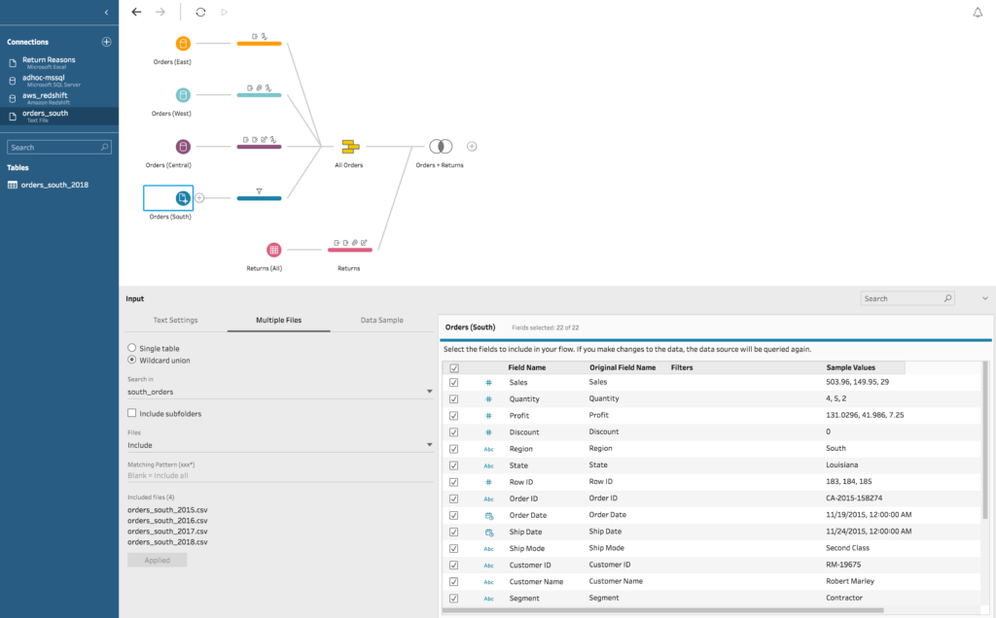This screenshot has width=996, height=618.
Task: Click the plus icon after Orders + Returns
Action: point(472,147)
